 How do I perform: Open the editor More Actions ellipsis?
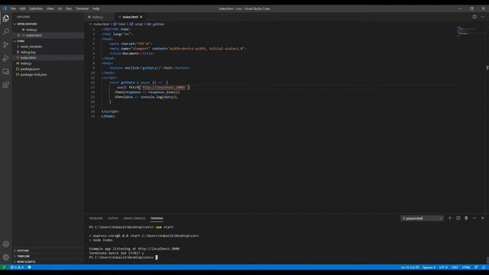pyautogui.click(x=483, y=17)
